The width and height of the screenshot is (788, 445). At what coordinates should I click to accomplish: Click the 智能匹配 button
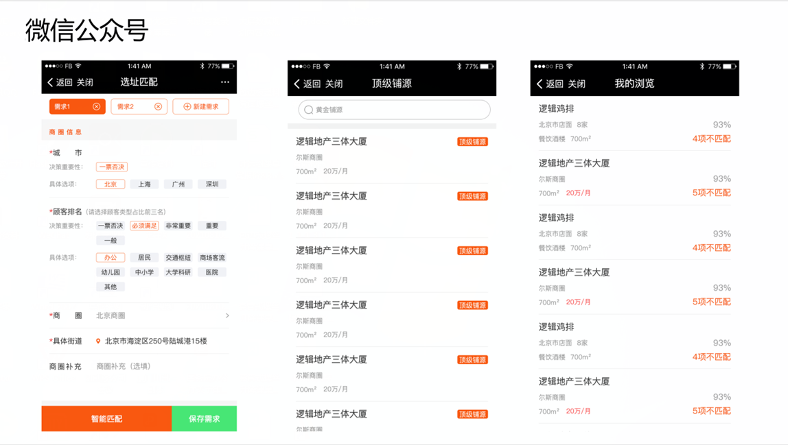[x=106, y=418]
